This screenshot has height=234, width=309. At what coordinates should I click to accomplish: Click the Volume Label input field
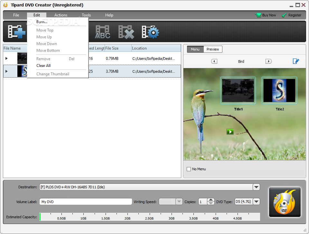(x=86, y=202)
